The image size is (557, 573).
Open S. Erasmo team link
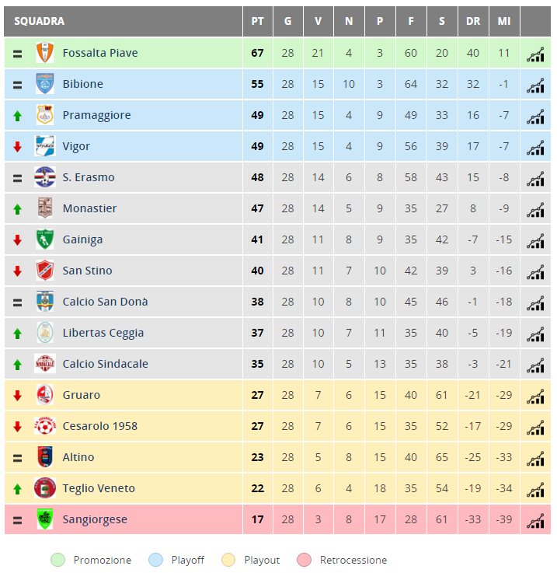click(89, 177)
